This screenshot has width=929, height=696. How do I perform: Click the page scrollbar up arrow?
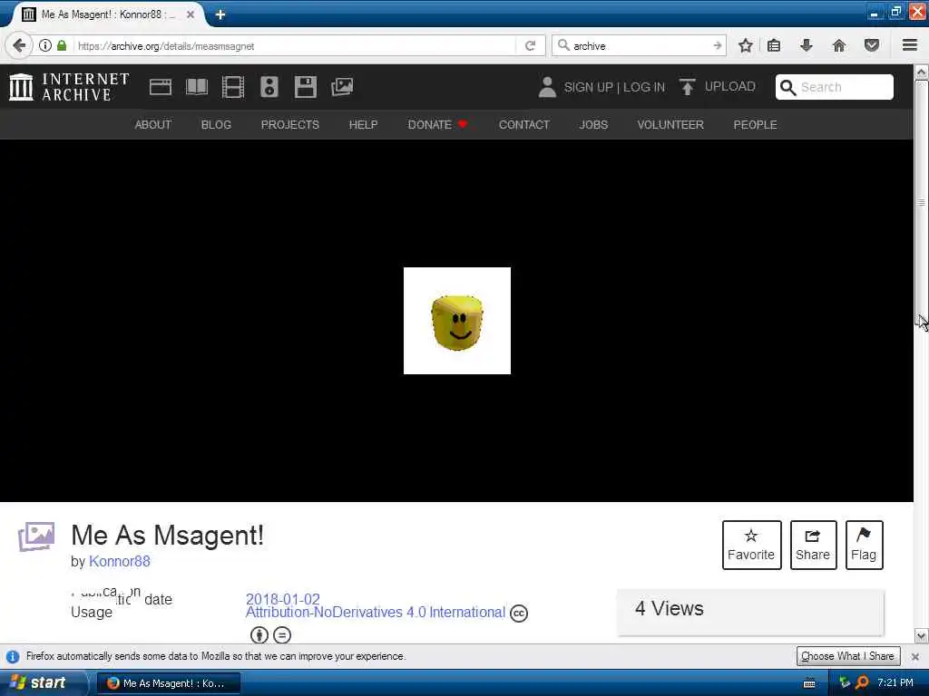tap(922, 72)
